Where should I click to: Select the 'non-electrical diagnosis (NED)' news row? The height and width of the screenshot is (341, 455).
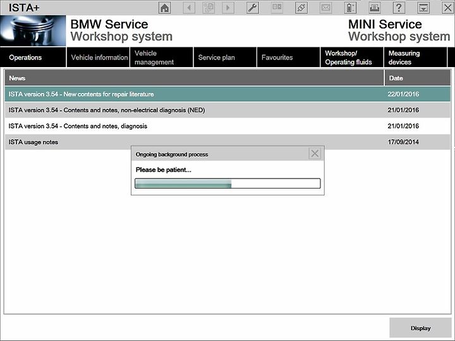click(227, 110)
